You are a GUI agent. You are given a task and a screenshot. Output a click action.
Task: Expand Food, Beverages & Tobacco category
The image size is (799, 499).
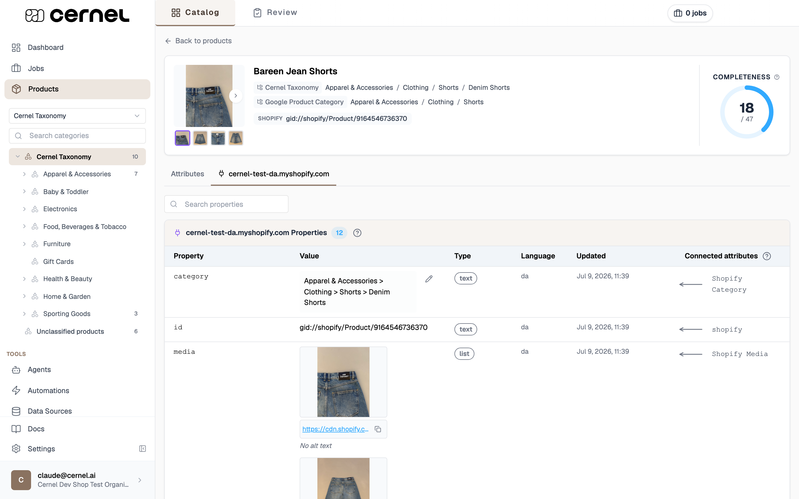coord(24,226)
